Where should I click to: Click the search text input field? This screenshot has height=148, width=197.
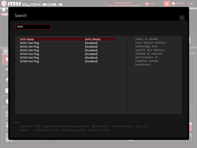pos(33,27)
